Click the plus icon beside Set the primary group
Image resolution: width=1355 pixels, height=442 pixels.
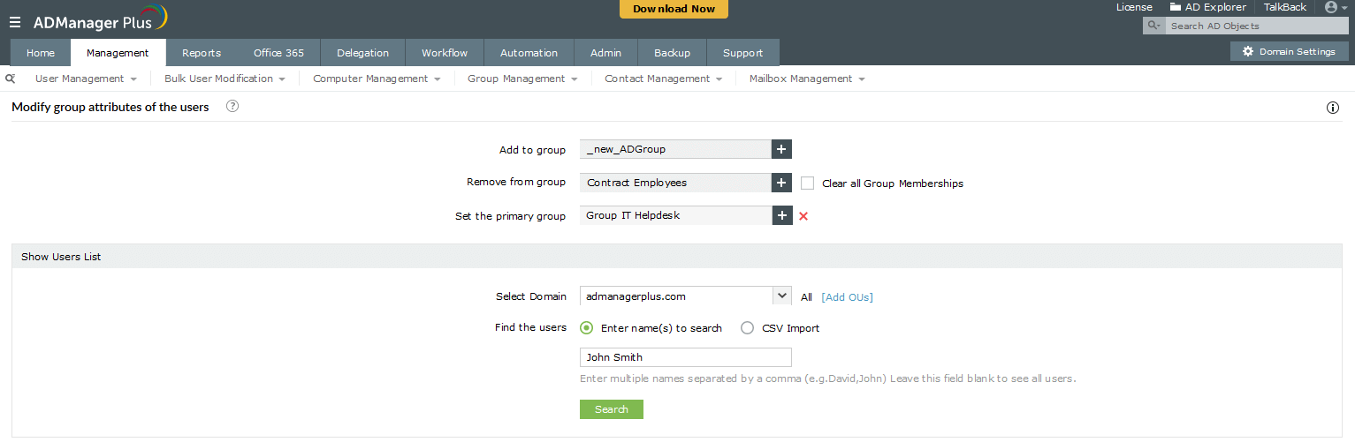click(x=782, y=215)
